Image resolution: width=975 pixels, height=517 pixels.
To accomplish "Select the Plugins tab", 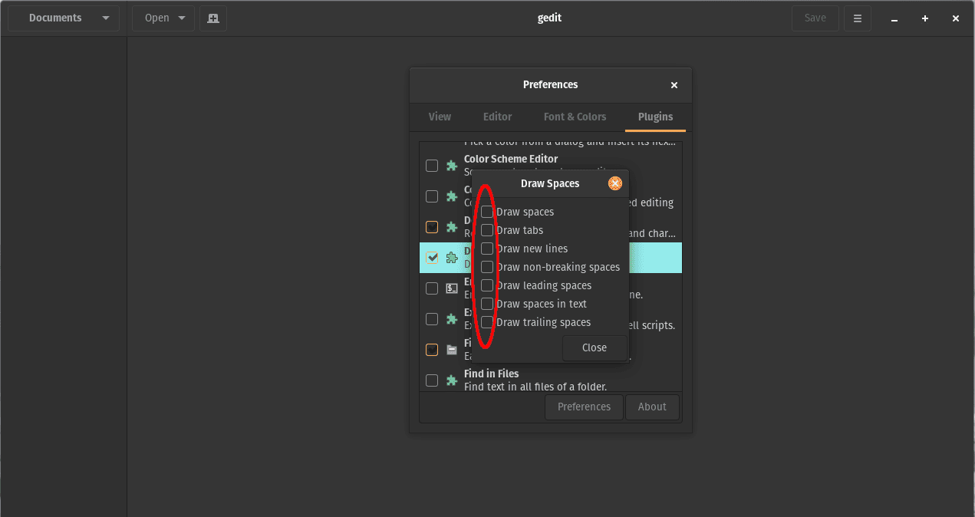I will point(655,117).
